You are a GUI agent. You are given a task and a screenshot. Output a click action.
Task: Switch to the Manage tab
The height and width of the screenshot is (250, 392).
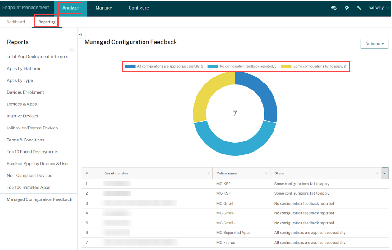(x=104, y=8)
